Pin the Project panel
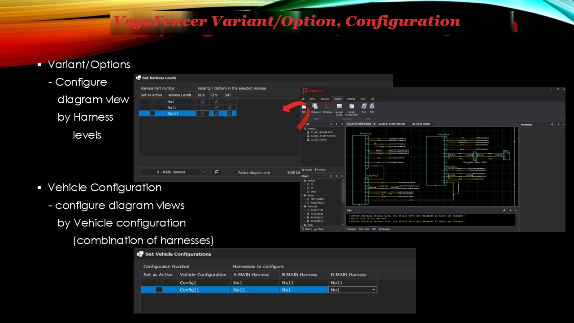The width and height of the screenshot is (574, 323). point(337,124)
